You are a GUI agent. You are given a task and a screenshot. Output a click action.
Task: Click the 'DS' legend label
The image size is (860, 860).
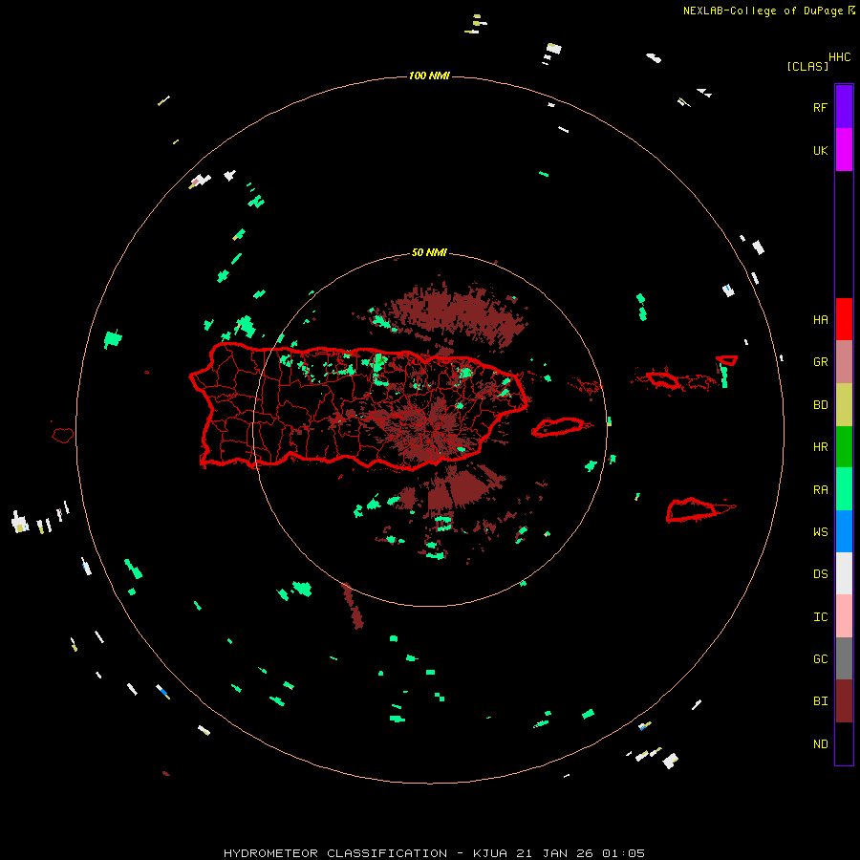820,574
